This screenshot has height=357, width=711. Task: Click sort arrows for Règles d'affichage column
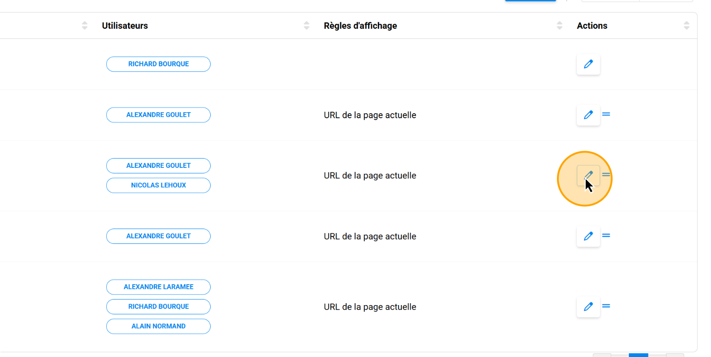pos(559,26)
